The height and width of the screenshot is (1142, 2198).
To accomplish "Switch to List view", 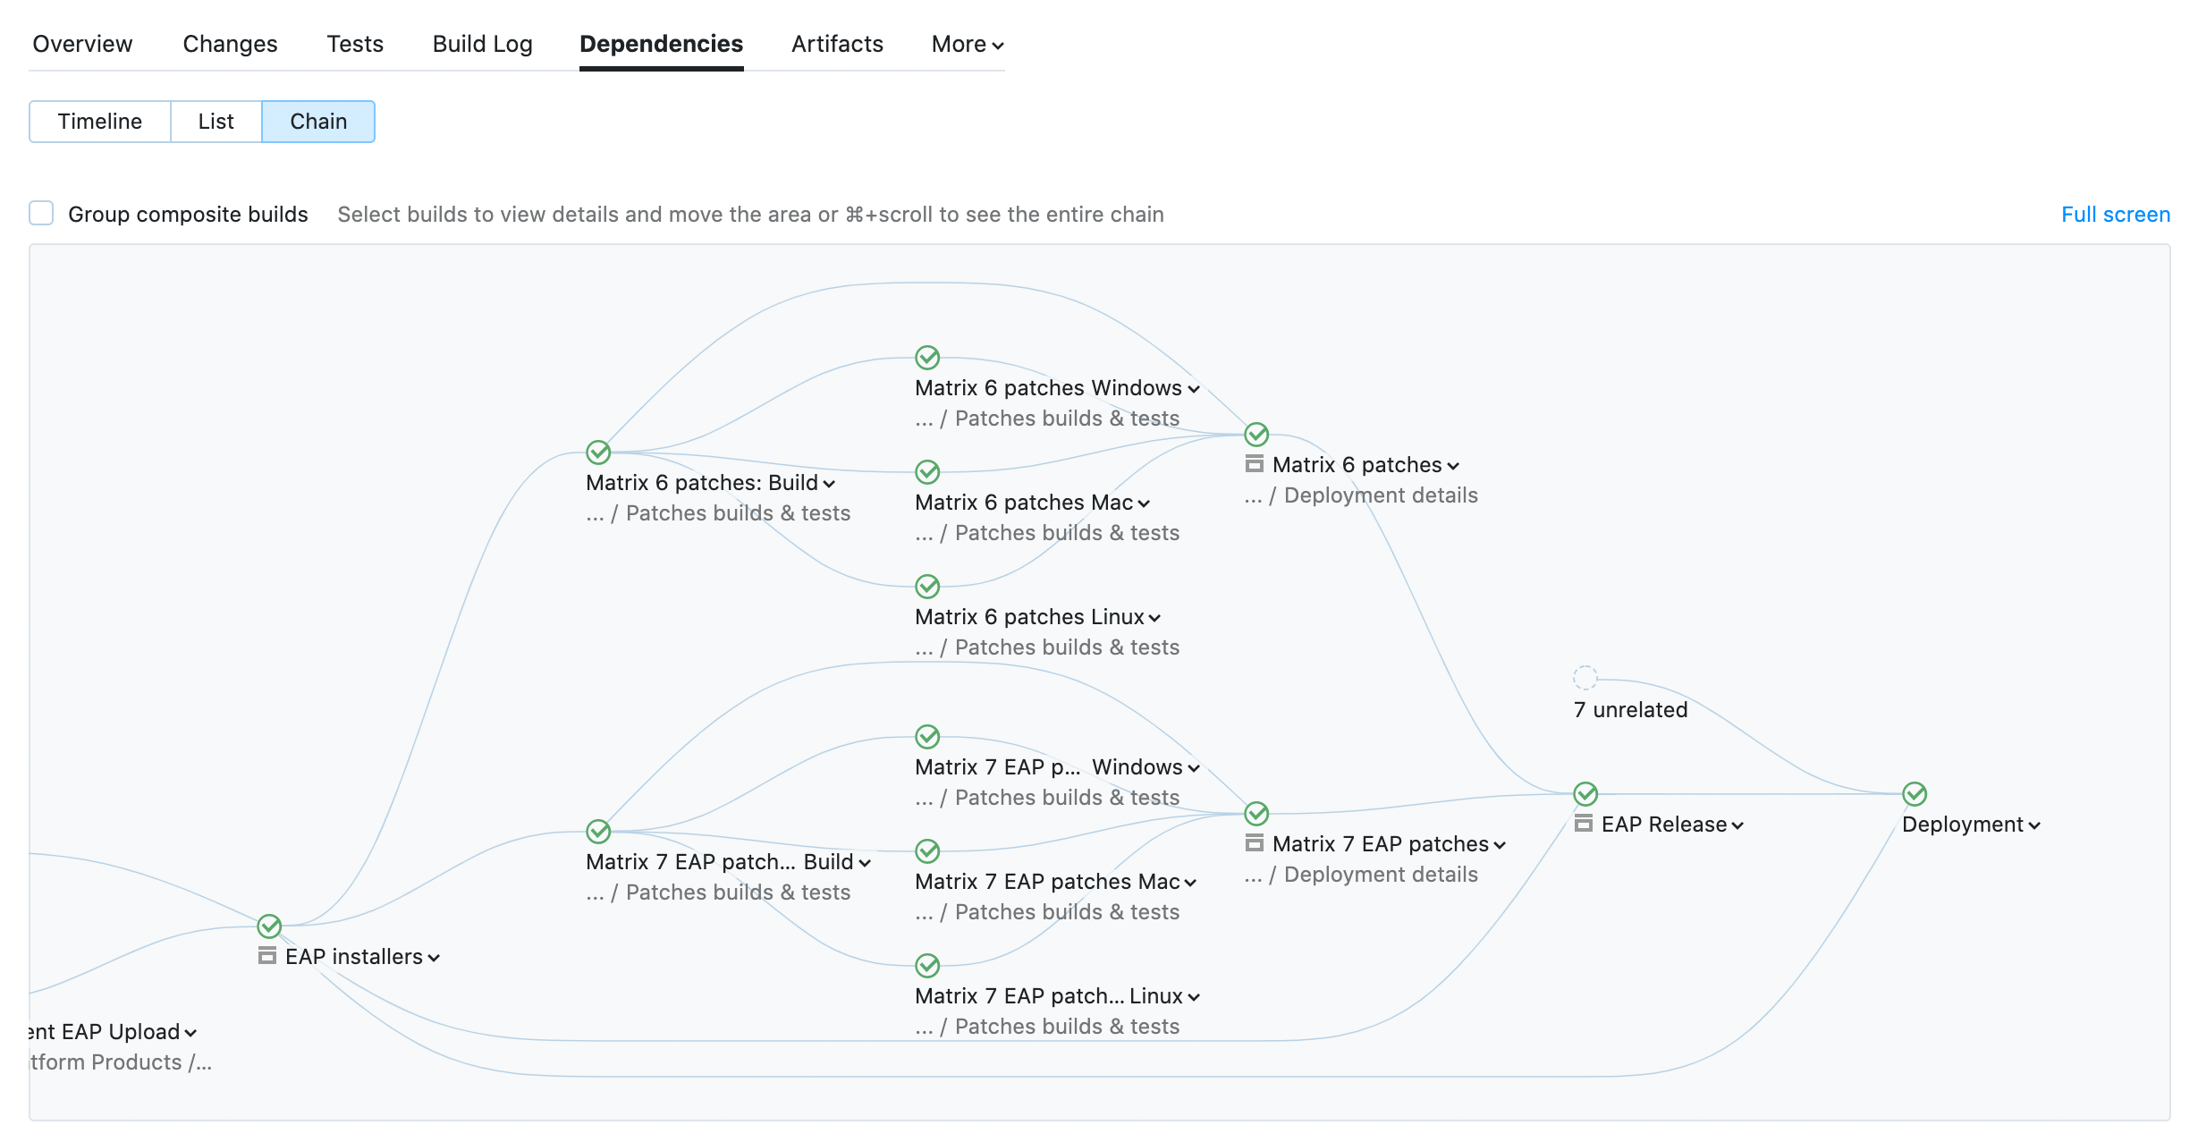I will tap(216, 122).
